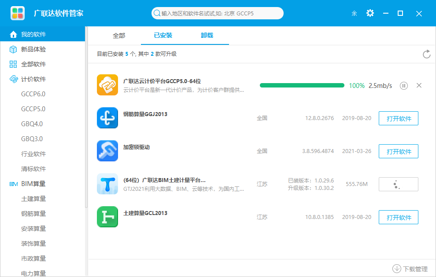Click 升级版本: 1.0.30.2 text
This screenshot has width=436, height=277.
310,188
